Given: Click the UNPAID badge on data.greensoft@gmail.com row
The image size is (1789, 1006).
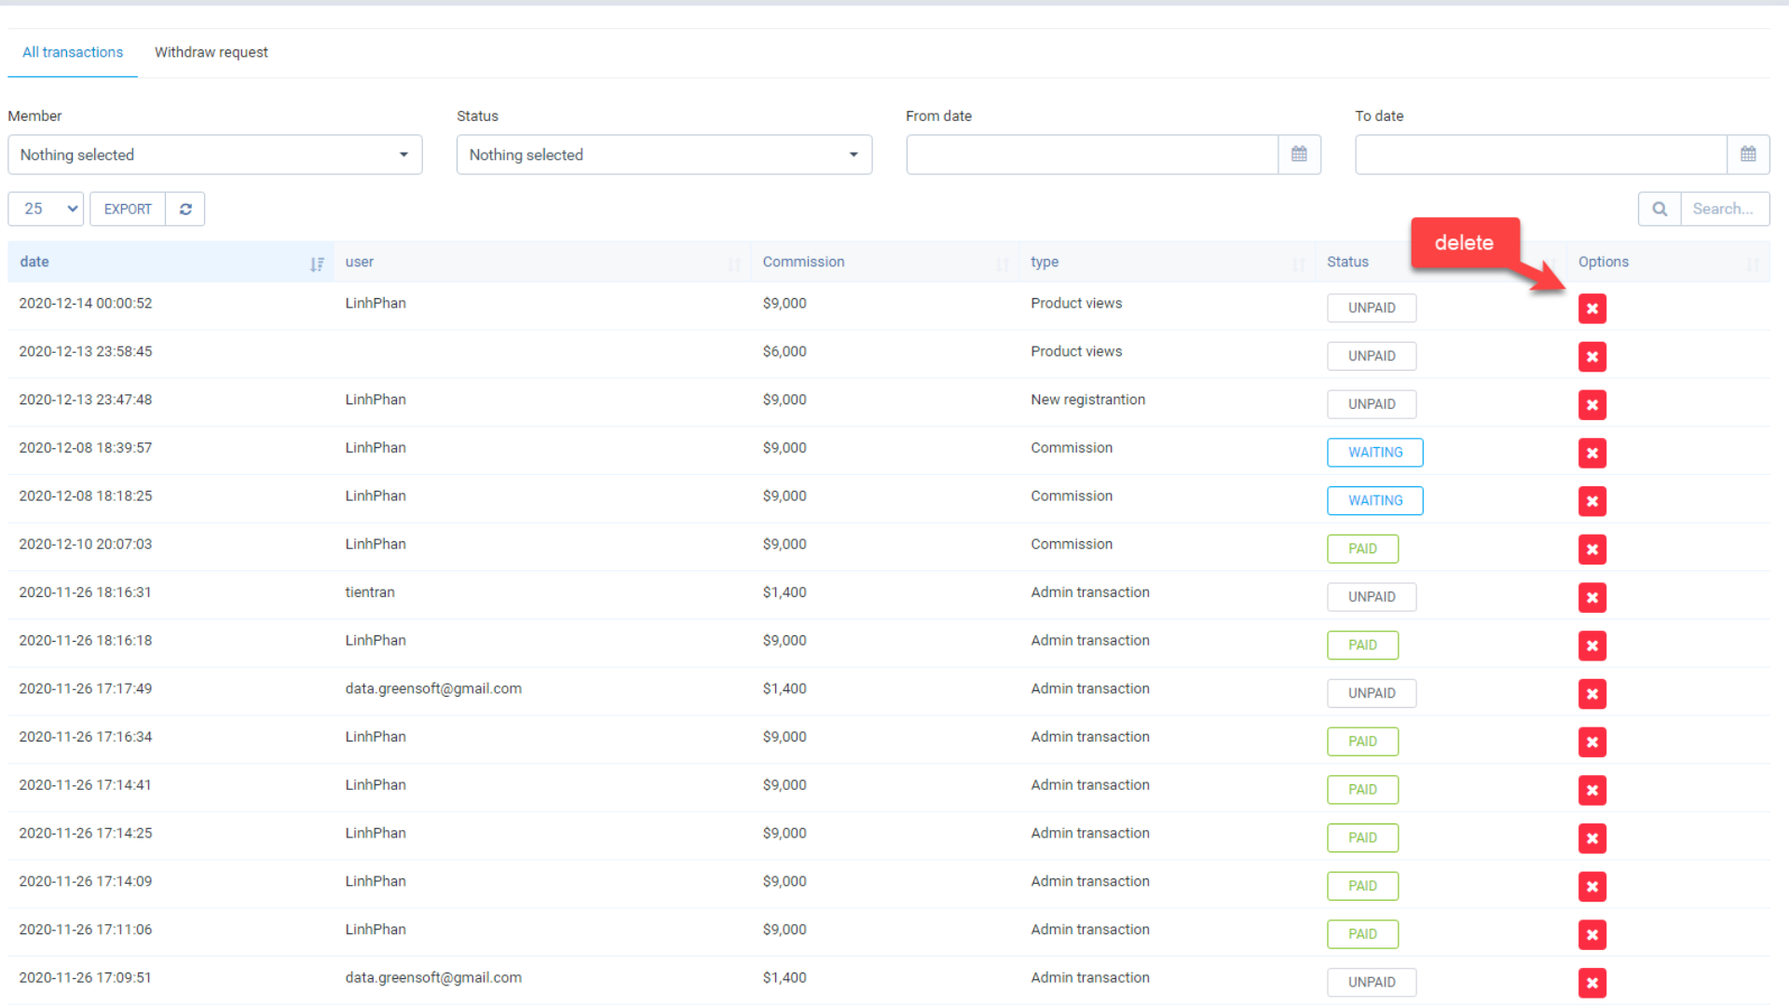Looking at the screenshot, I should tap(1371, 693).
